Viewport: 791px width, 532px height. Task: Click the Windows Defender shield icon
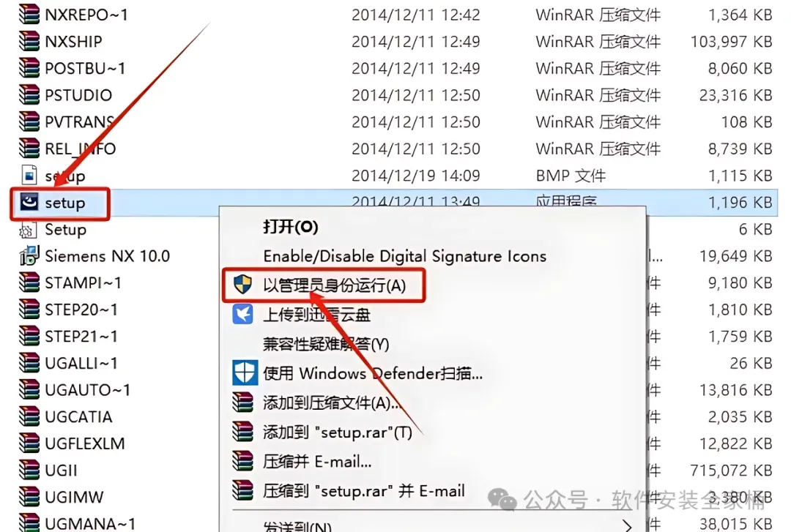tap(245, 373)
